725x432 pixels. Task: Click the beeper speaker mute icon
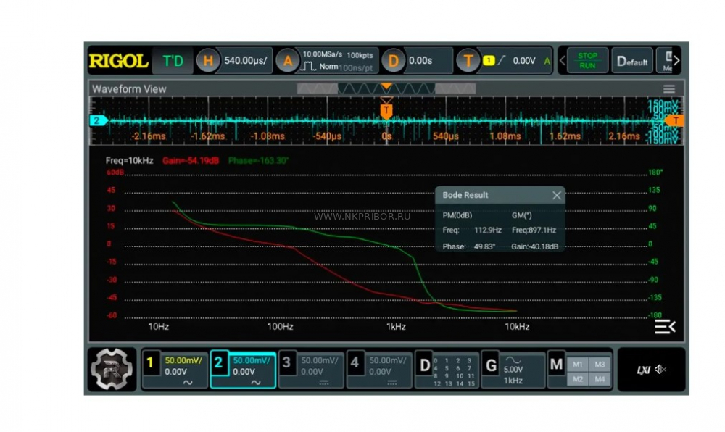[x=660, y=369]
